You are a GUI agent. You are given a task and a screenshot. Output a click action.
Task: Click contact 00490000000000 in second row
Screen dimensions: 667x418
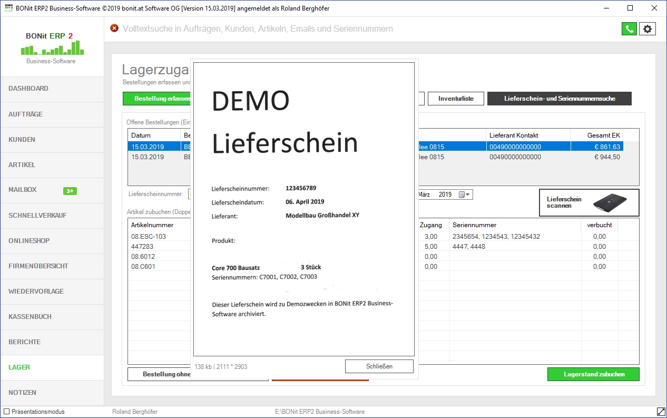[515, 157]
